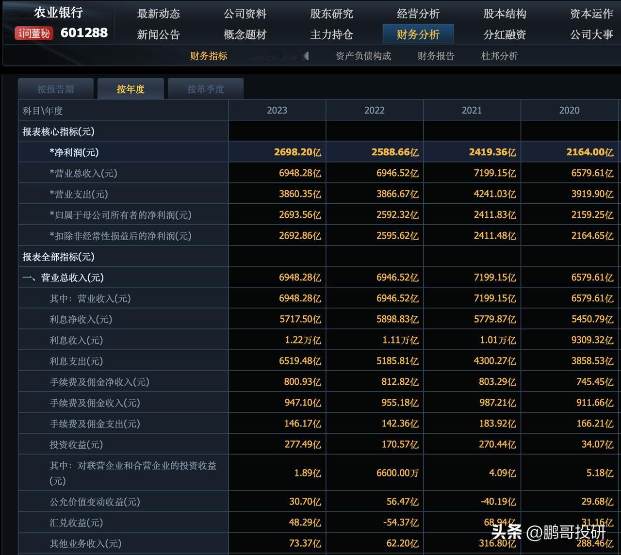Select 手续费及佣金净收入(元) row label
Screen dimensions: 621x555
(x=99, y=382)
